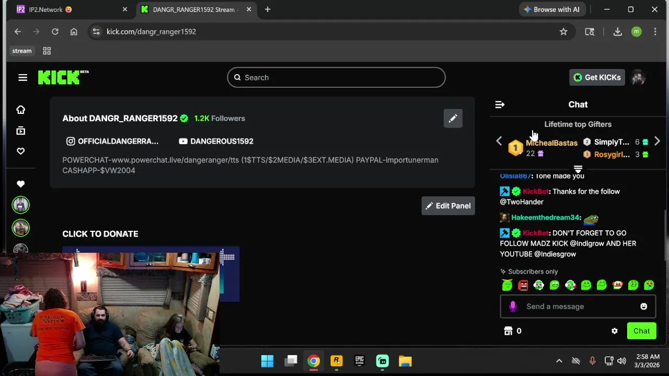Open a new browser tab
Image resolution: width=669 pixels, height=376 pixels.
[x=268, y=9]
